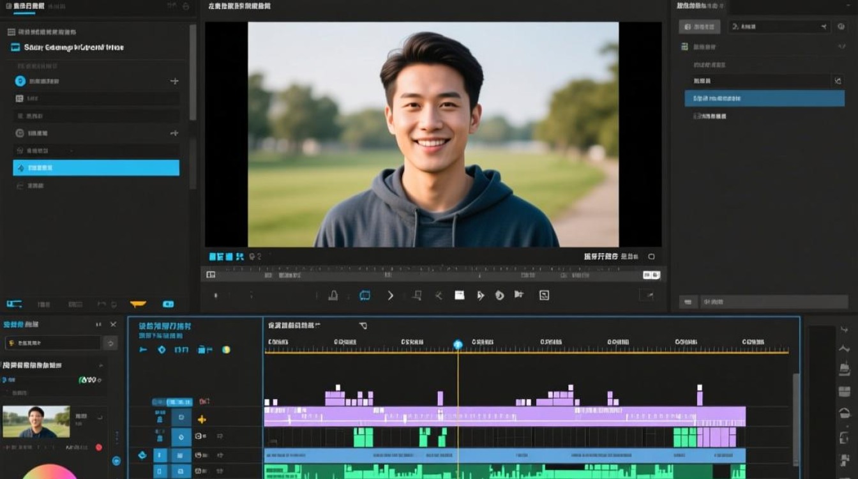Click the blue diamond keyframe icon in the timeline header
This screenshot has width=858, height=479.
(162, 349)
